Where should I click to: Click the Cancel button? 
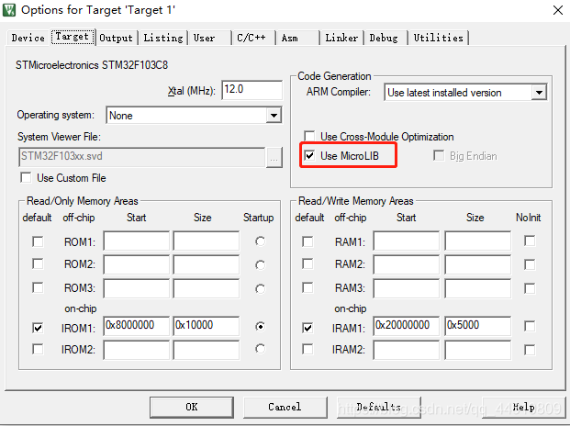[x=285, y=407]
